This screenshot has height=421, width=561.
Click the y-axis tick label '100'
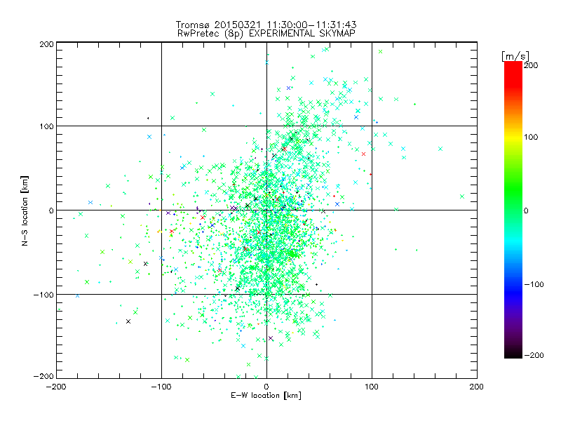47,126
